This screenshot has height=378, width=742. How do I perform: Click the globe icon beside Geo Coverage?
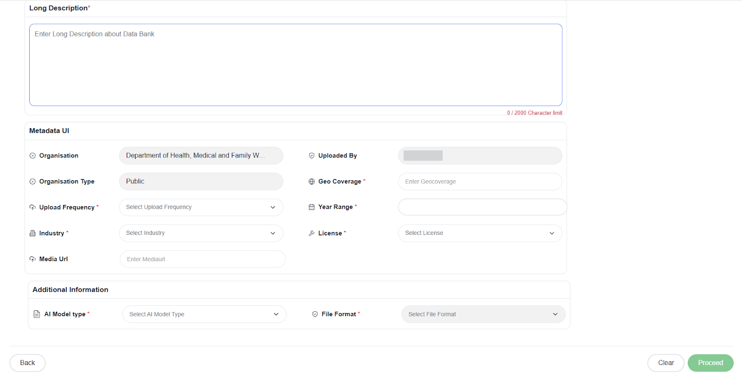pyautogui.click(x=312, y=182)
